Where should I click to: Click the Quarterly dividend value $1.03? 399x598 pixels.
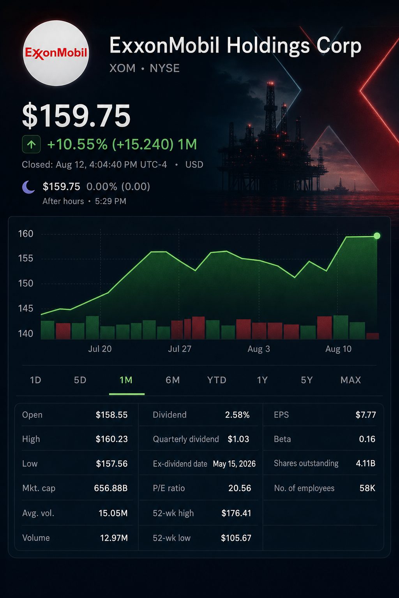click(238, 439)
